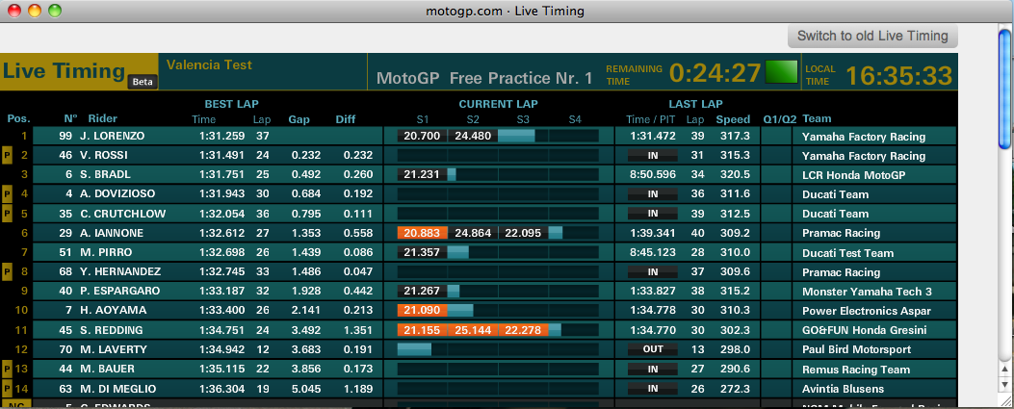Click the green flag status indicator
Viewport: 1014px width, 409px height.
pyautogui.click(x=781, y=72)
